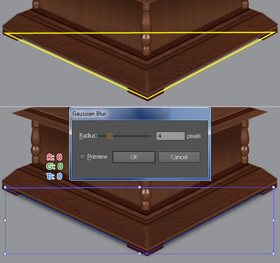This screenshot has width=280, height=263.
Task: Click the top-right selection handle
Action: pyautogui.click(x=273, y=187)
